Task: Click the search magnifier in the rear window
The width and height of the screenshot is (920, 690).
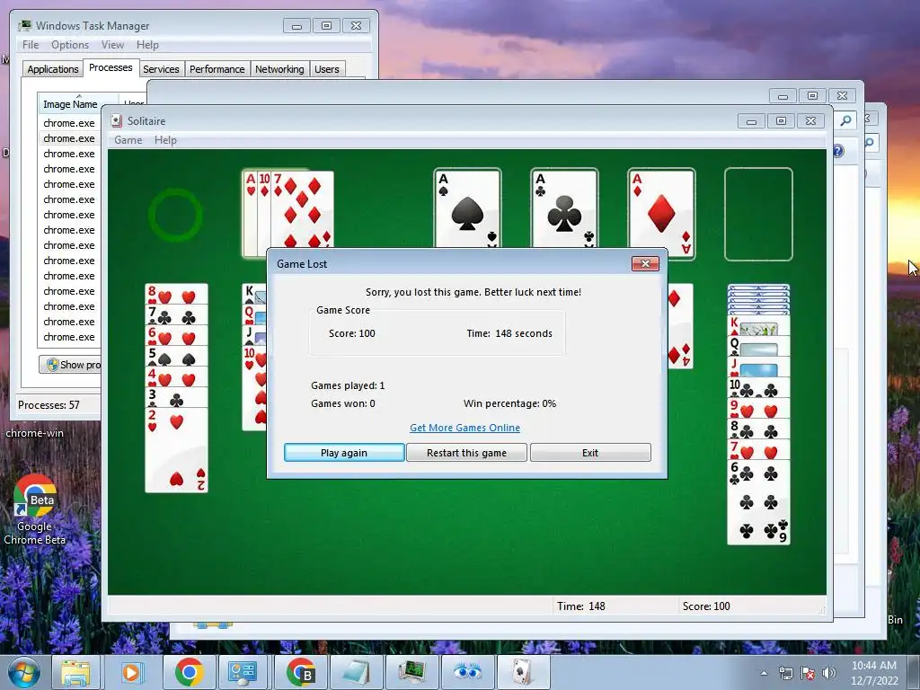Action: [x=845, y=120]
